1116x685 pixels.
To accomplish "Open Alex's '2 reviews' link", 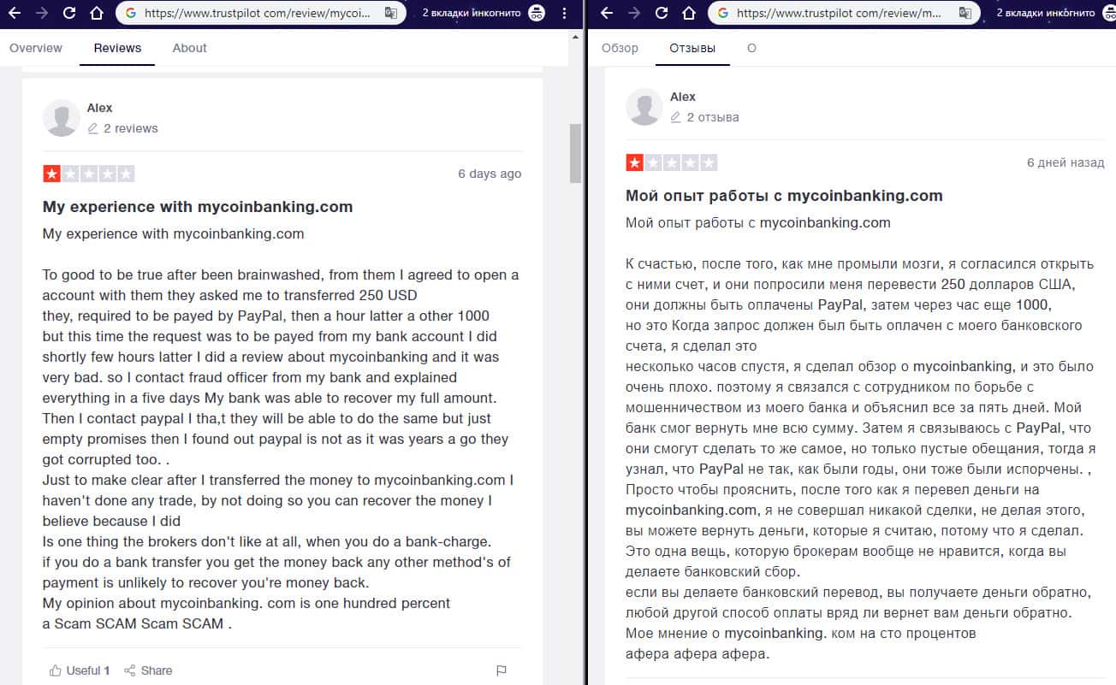I will click(130, 128).
